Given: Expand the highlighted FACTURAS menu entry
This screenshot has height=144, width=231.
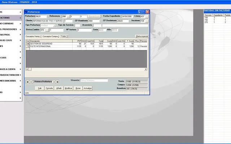Looking at the screenshot, I should 20,18.
